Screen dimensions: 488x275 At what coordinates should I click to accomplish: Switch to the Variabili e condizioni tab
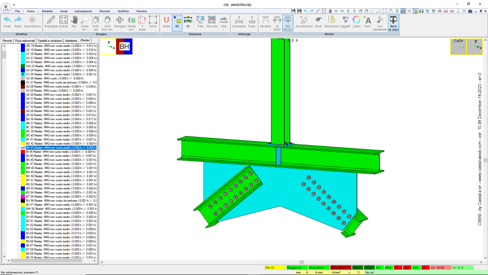(50, 41)
